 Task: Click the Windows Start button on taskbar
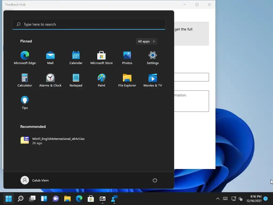point(9,199)
